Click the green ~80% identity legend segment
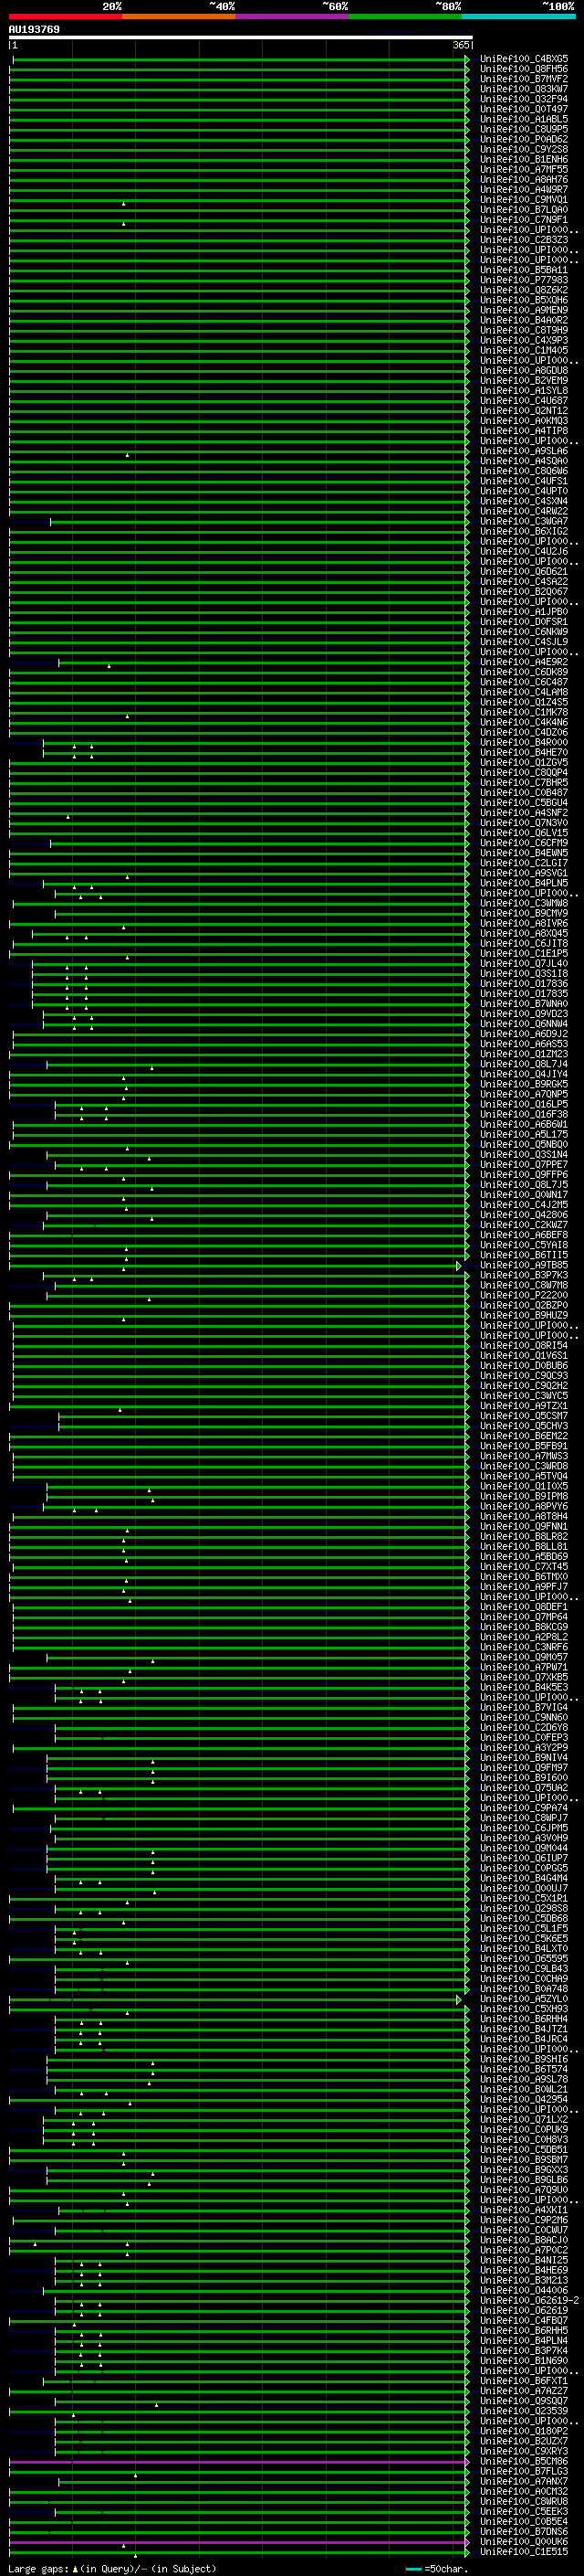 [x=404, y=16]
